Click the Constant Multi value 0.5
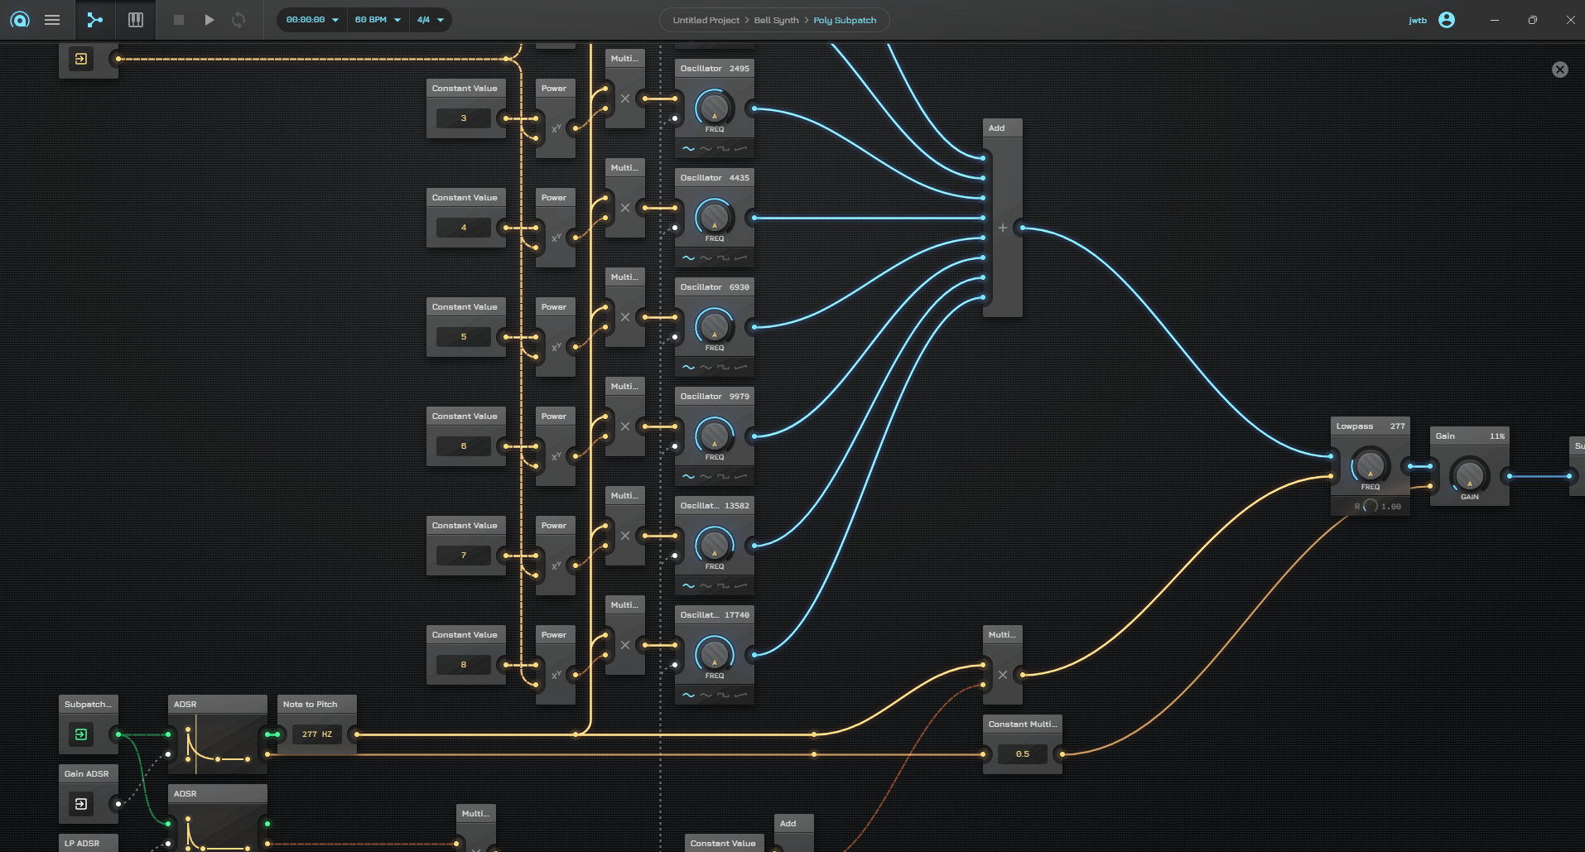 [1023, 754]
